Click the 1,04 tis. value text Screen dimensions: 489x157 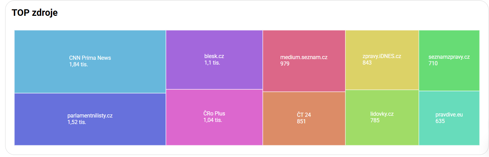tap(213, 120)
